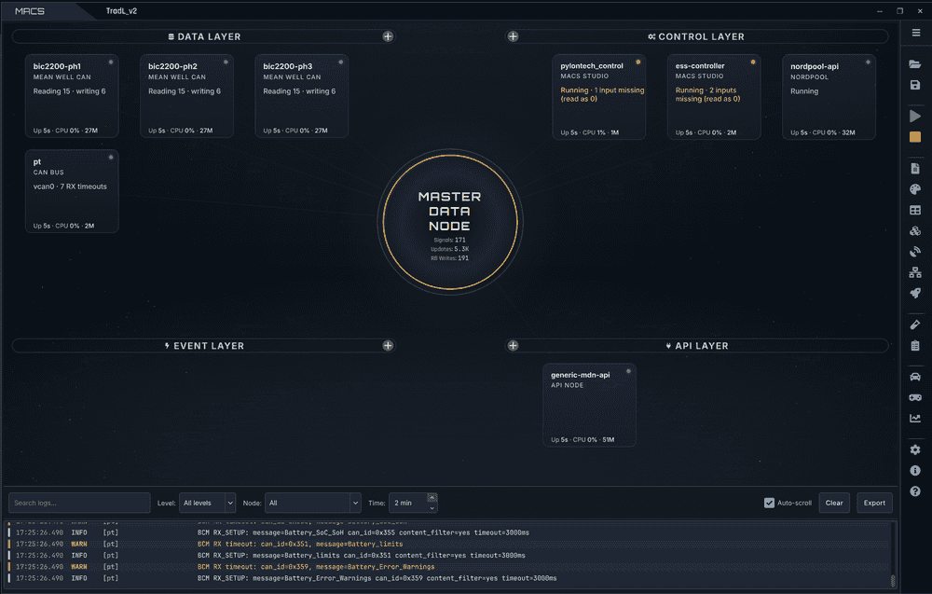Add a node to the Event Layer
932x594 pixels.
[388, 345]
